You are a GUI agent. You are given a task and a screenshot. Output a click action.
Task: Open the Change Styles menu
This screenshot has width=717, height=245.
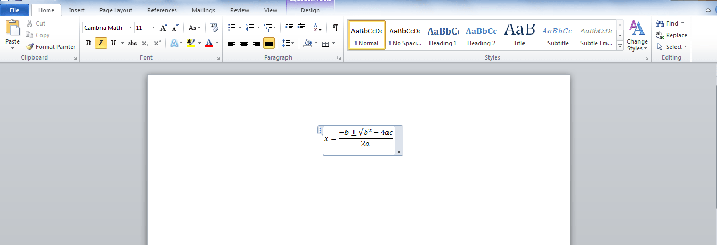point(637,36)
